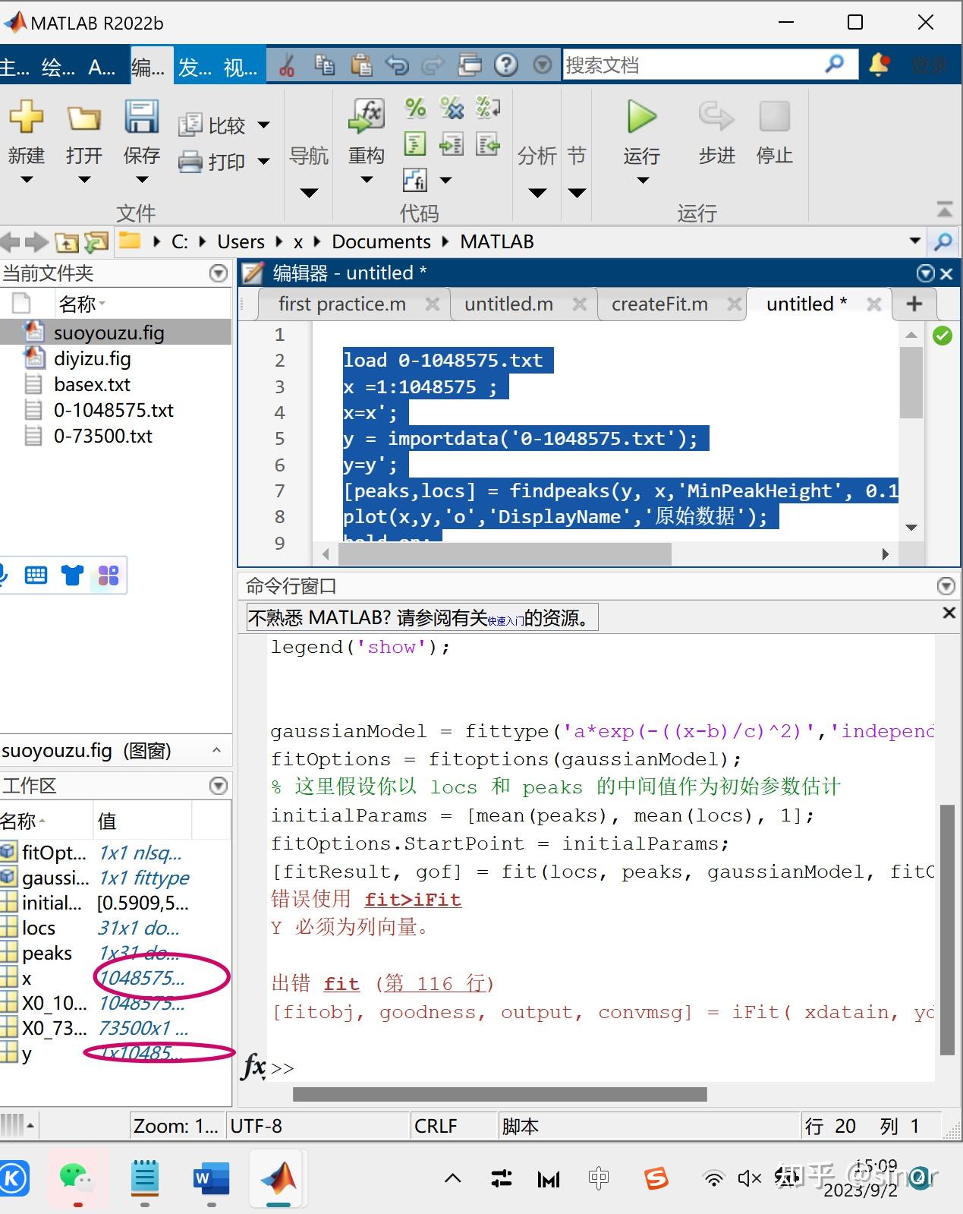This screenshot has width=963, height=1214.
Task: Open help with the question mark icon
Action: pos(506,65)
